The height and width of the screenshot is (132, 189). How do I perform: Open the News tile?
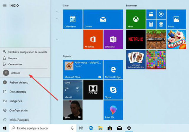[x=73, y=110]
